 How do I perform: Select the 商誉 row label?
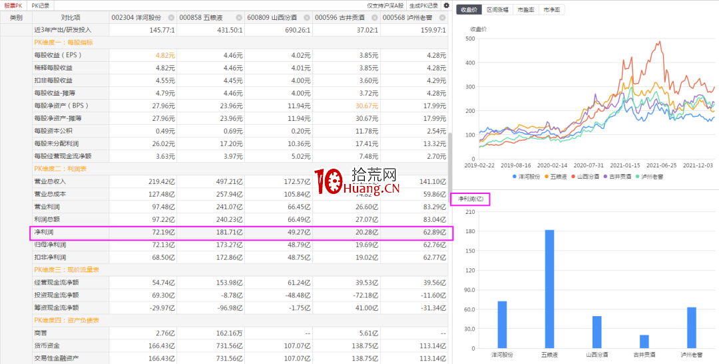pyautogui.click(x=41, y=333)
